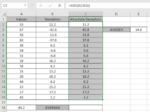150x112 pixels.
Task: Click value cell 38
Action: click(x=21, y=45)
